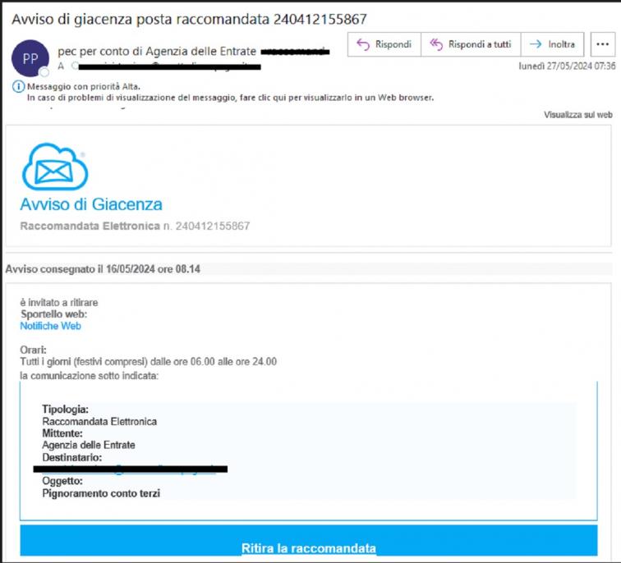Click the PP sender avatar
This screenshot has width=621, height=563.
click(29, 58)
